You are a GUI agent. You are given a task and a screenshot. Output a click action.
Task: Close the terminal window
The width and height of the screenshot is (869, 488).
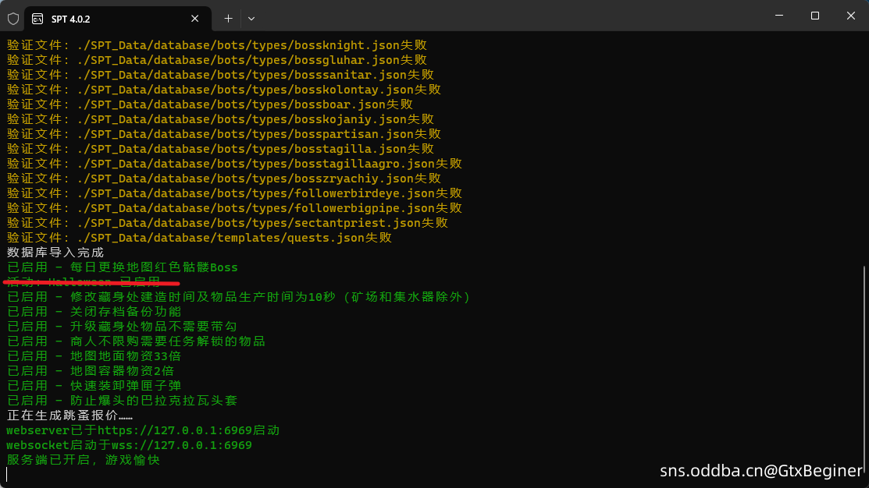850,16
